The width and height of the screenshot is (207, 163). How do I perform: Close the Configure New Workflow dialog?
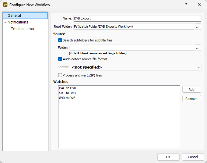(200, 5)
